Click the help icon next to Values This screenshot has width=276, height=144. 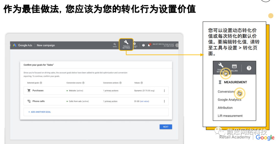[142, 83]
